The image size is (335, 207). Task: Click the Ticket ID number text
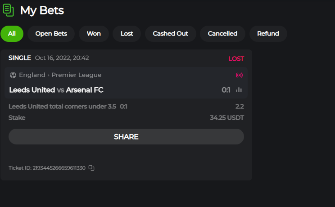59,168
